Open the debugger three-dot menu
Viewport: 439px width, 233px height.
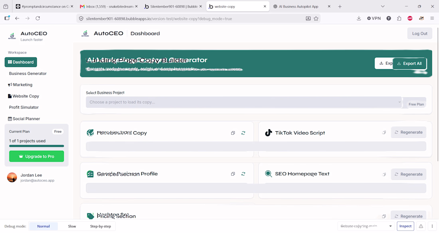[x=432, y=226]
